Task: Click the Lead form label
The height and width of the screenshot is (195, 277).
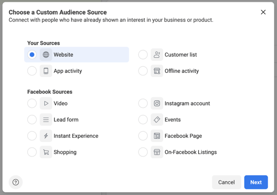Action: (x=66, y=120)
